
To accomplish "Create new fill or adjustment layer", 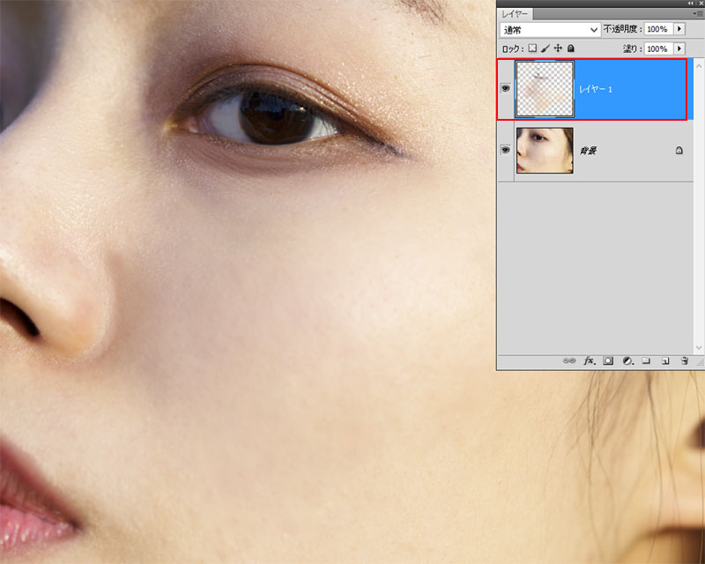I will (627, 360).
